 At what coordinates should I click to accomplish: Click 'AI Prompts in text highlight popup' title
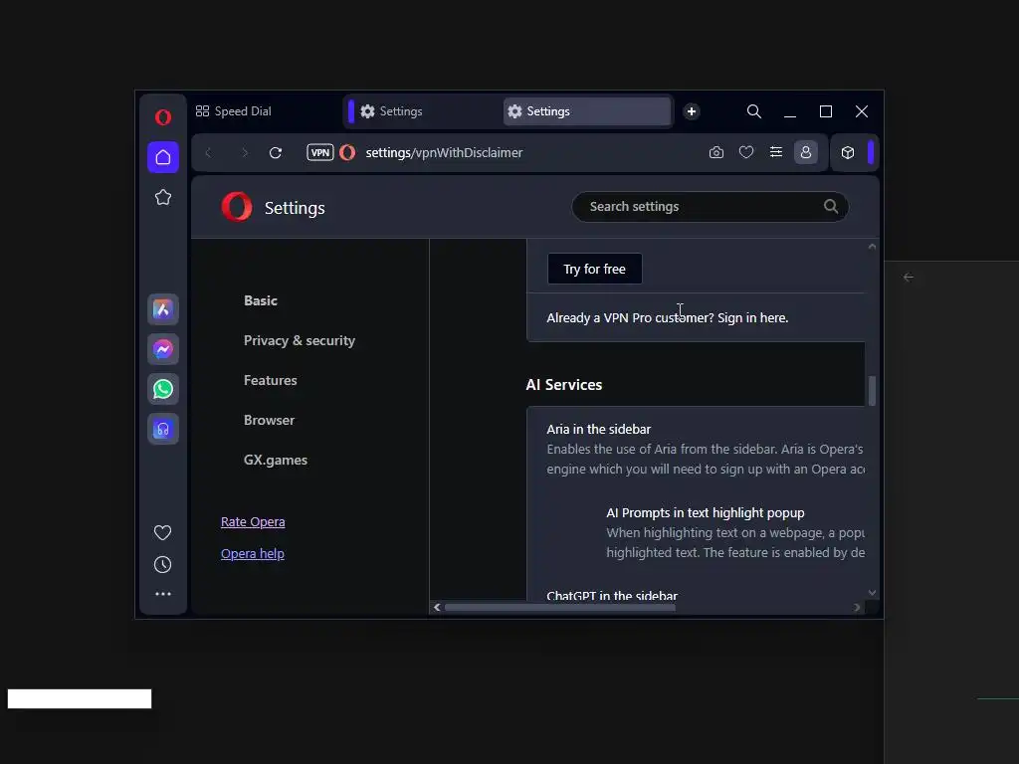(706, 512)
